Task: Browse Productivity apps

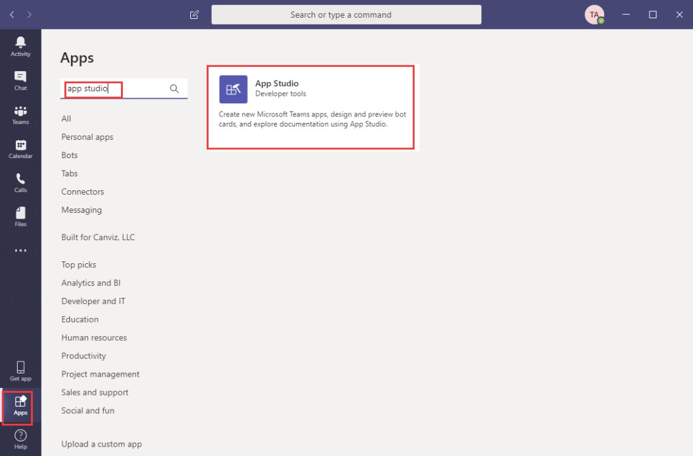Action: [x=84, y=356]
